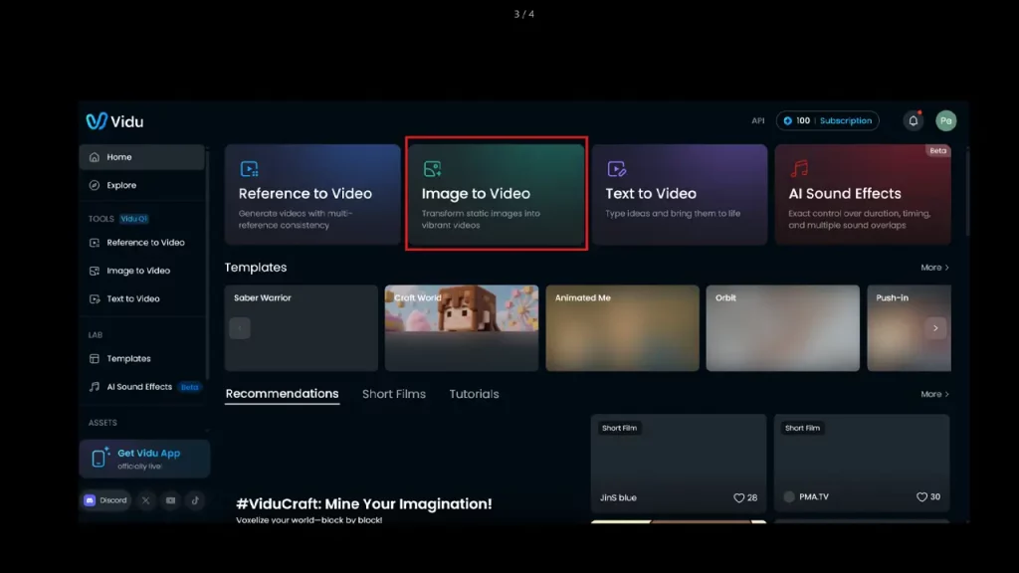This screenshot has height=573, width=1019.
Task: Open the JinS blue short film
Action: pos(679,464)
